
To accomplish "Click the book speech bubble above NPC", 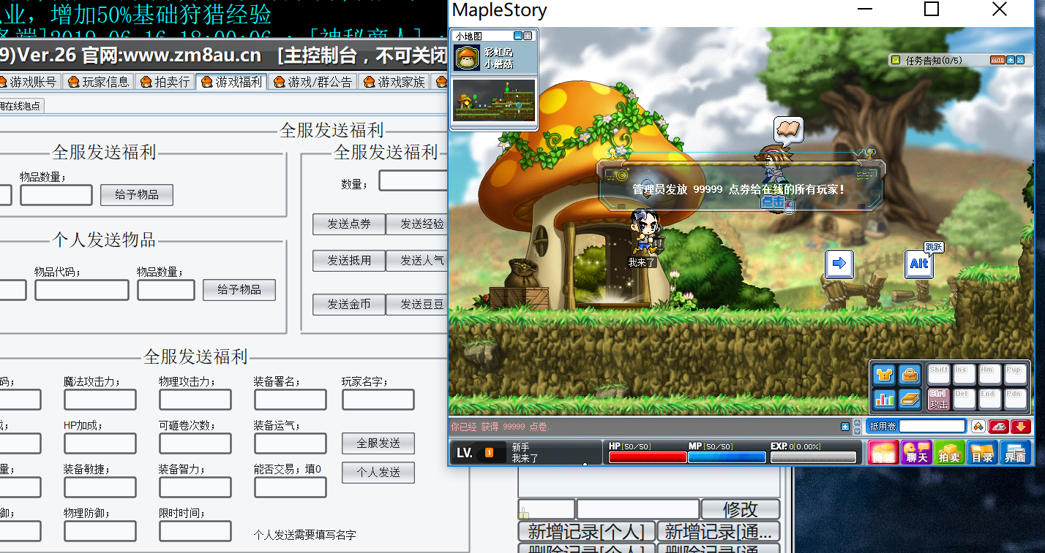I will (x=788, y=129).
